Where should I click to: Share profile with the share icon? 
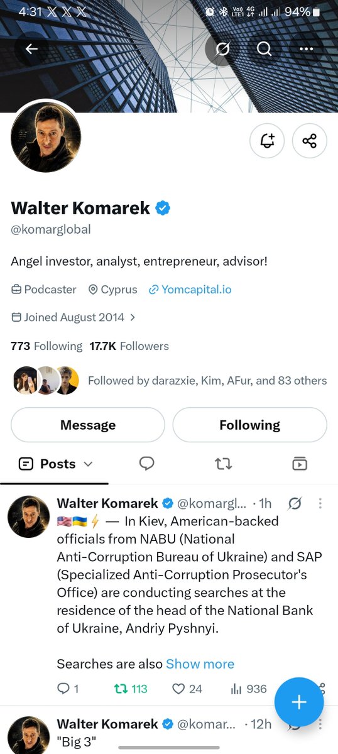309,141
